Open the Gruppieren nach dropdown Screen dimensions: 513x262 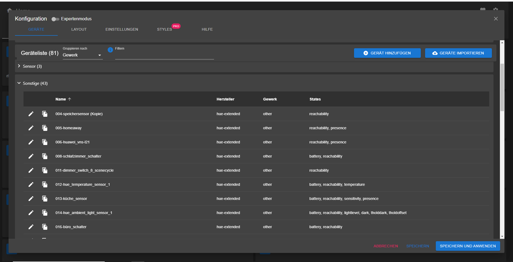coord(83,55)
